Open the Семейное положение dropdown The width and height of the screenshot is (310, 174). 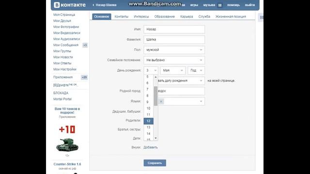point(174,60)
